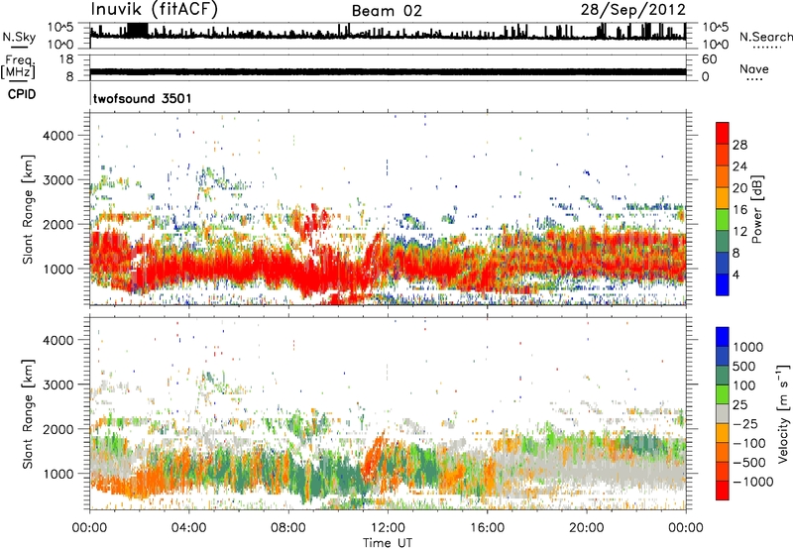Click the 'Inuvik (fitACF)' title text
Viewport: 793px width, 549px height.
[x=155, y=9]
